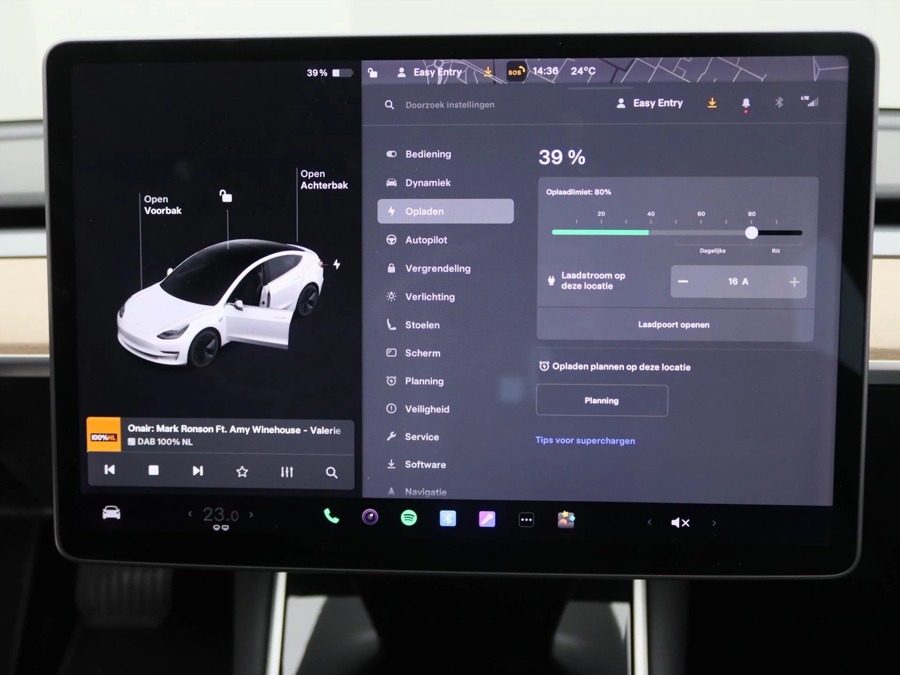Screen dimensions: 900x675
Task: Activate voice command microphone in the dock
Action: 487,518
